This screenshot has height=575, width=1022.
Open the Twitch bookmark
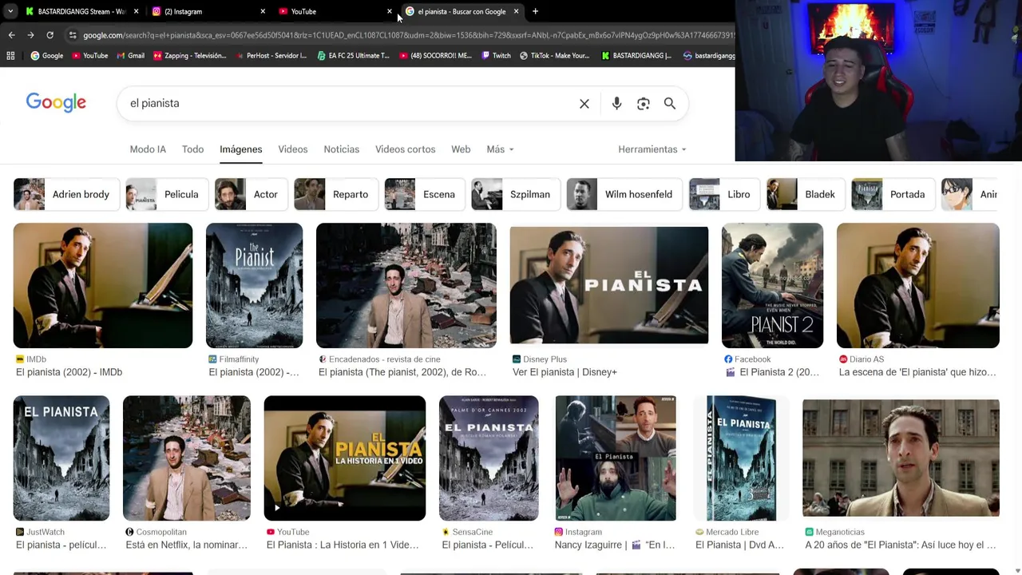(x=496, y=56)
